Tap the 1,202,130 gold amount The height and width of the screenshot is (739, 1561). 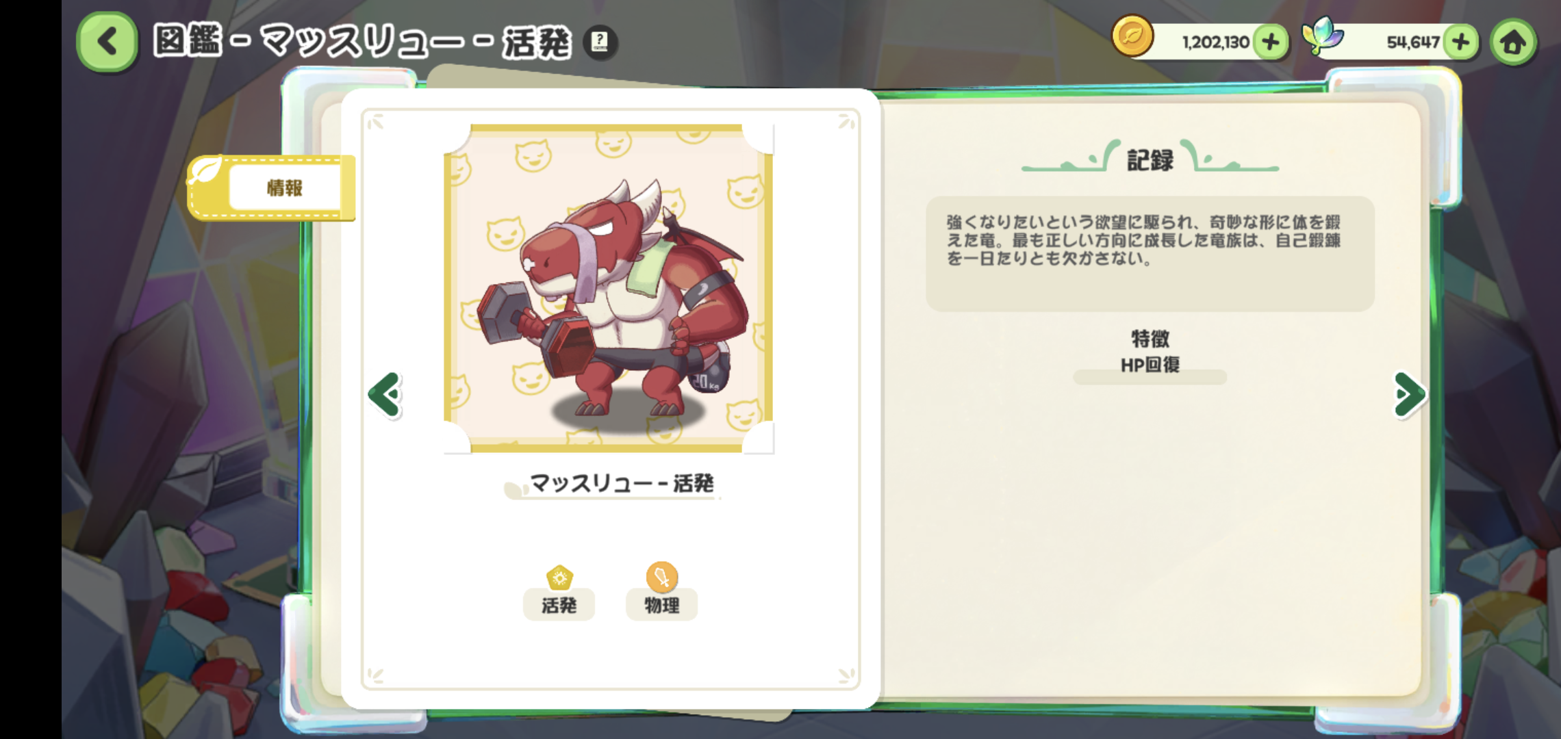[x=1215, y=42]
